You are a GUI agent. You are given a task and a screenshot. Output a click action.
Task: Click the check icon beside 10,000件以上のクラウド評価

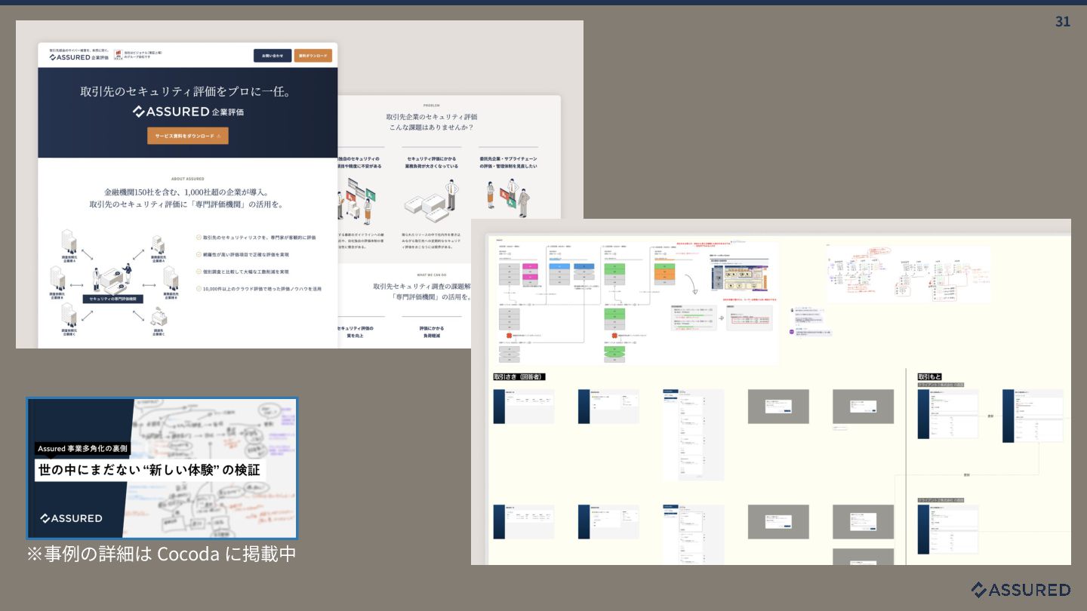pyautogui.click(x=199, y=289)
